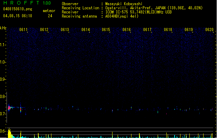Image resolution: width=217 pixels, height=138 pixels.
Task: Click the 0611 time marker
Action: [x=23, y=30]
